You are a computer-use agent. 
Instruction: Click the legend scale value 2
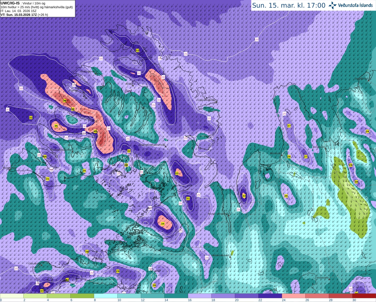coord(24,300)
